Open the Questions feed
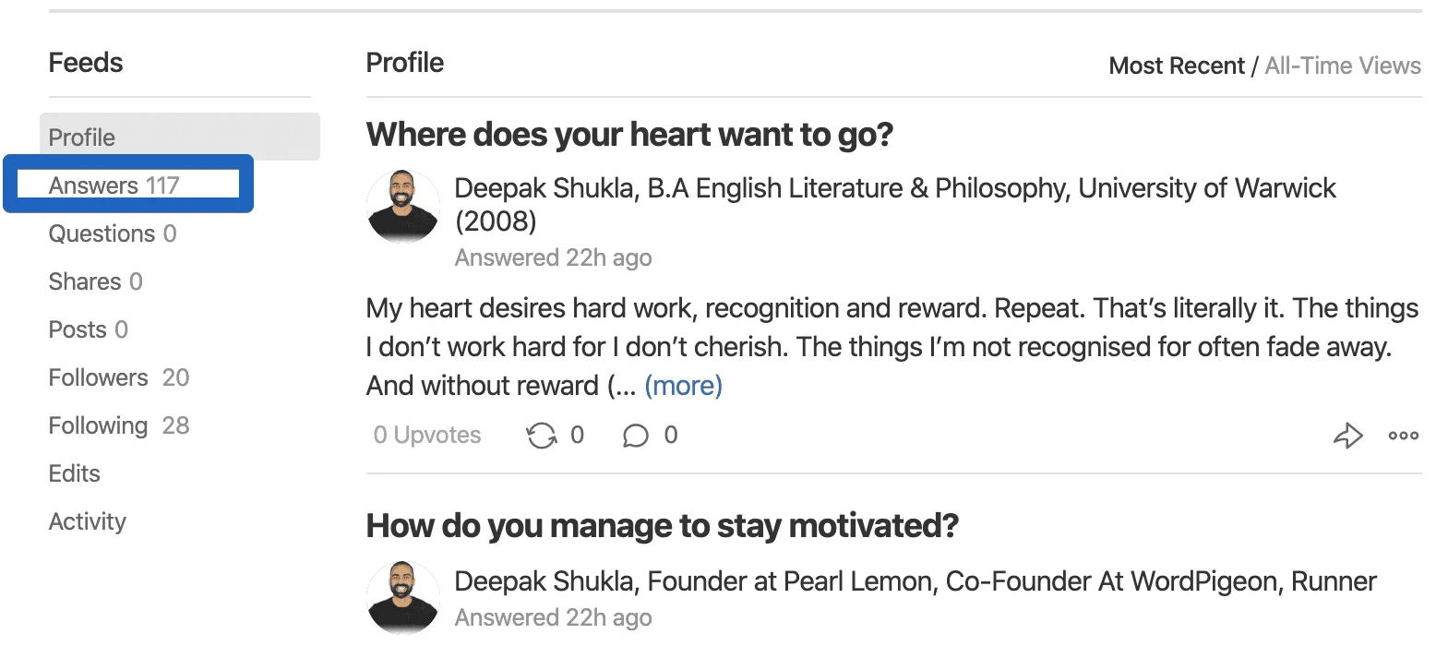 (113, 233)
